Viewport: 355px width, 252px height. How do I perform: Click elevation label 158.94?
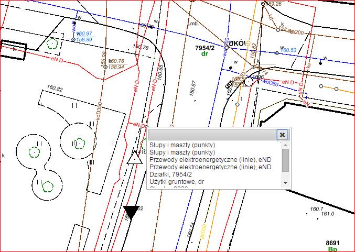pos(116,67)
